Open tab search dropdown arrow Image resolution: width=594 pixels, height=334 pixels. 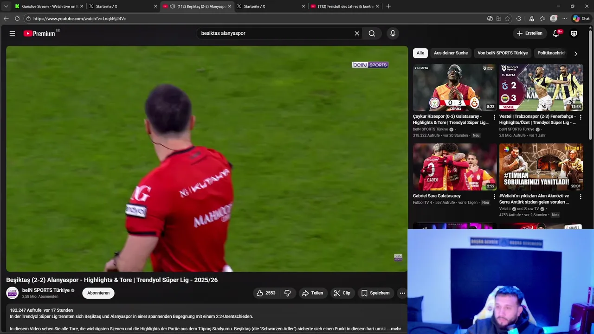pos(6,6)
